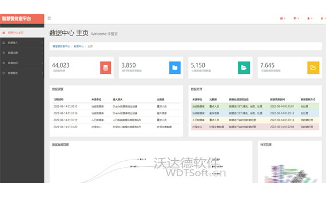Follow the 数据中心 breadcrumb link
Image resolution: width=326 pixels, height=206 pixels.
[78, 46]
